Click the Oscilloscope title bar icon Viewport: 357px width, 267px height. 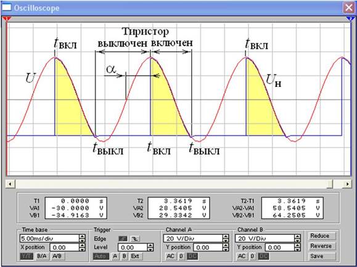click(6, 7)
